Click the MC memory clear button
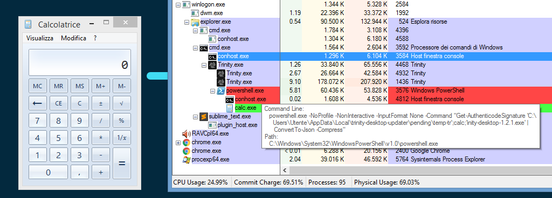This screenshot has width=552, height=198. coord(37,86)
